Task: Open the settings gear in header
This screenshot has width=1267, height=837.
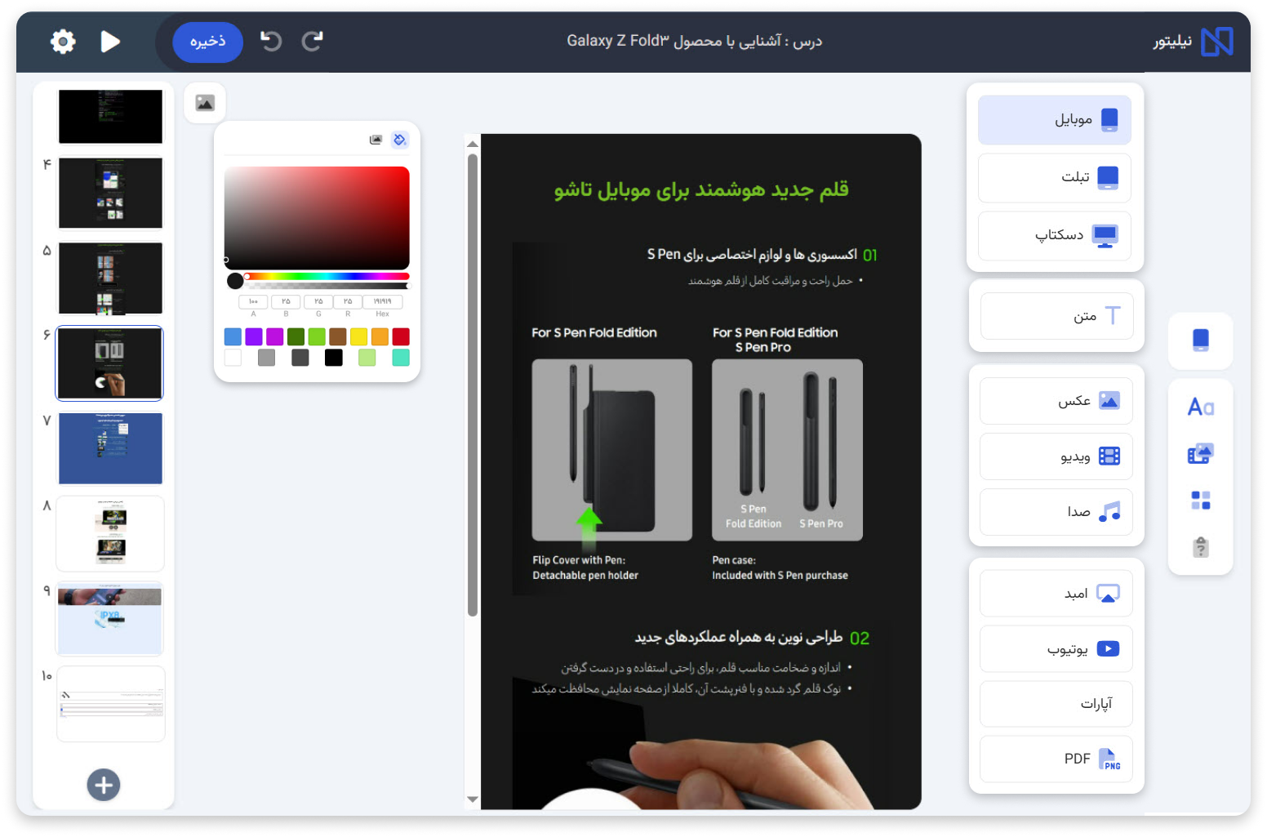Action: (x=63, y=42)
